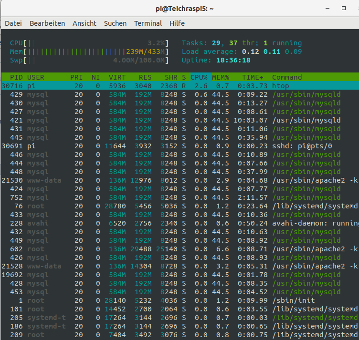Viewport: 359px width, 340px height.
Task: Click the Tasks count 29
Action: pyautogui.click(x=216, y=43)
